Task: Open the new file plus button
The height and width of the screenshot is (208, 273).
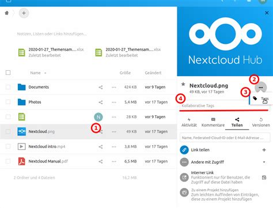Action: point(24,13)
